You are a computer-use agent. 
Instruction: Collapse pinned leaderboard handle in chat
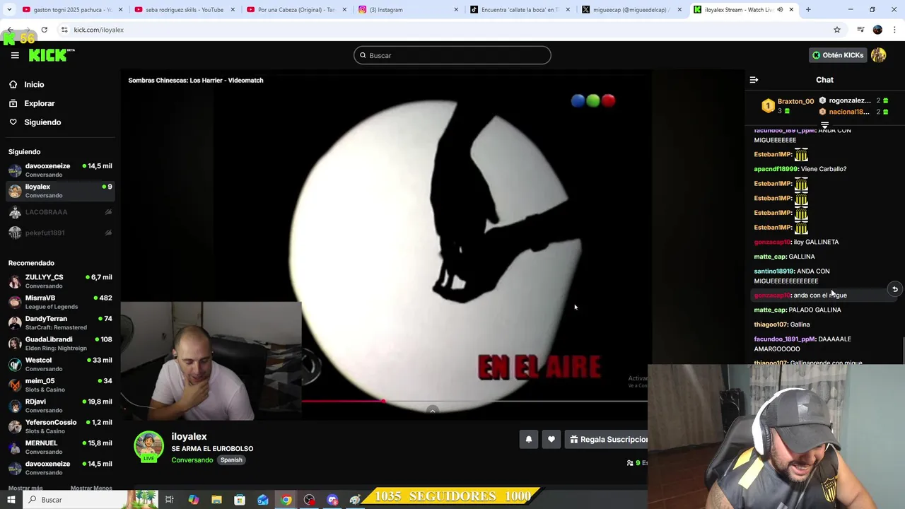coord(824,125)
